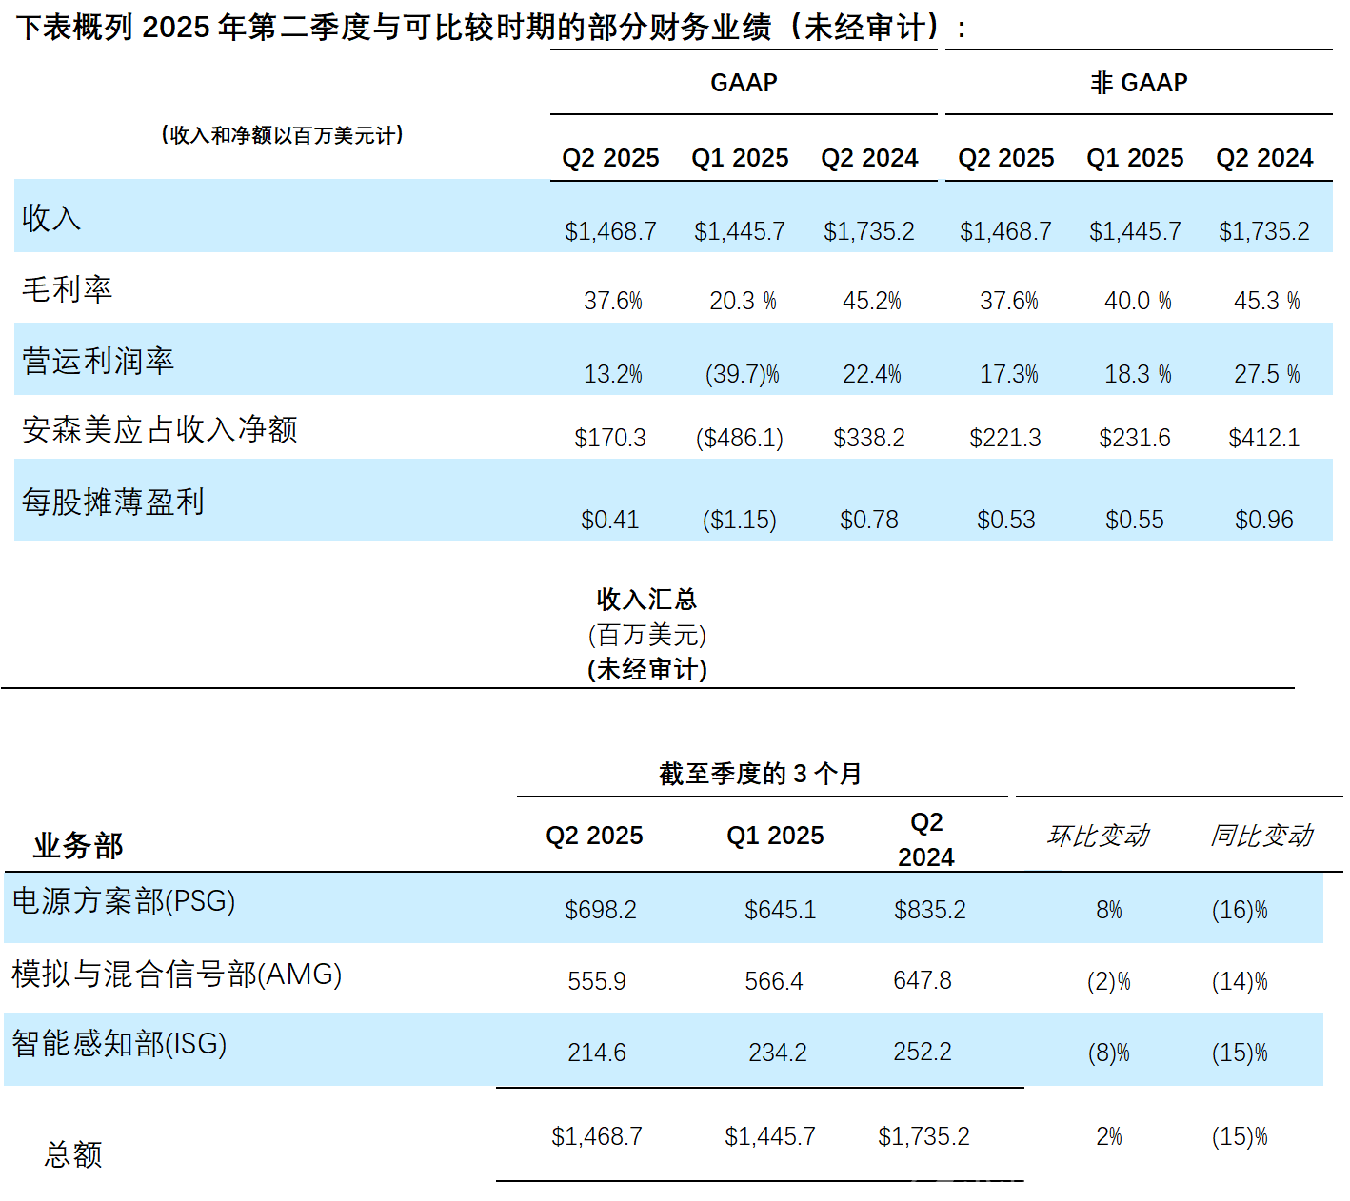Select net income value '$231.6'
Viewport: 1350px width, 1201px height.
1135,438
